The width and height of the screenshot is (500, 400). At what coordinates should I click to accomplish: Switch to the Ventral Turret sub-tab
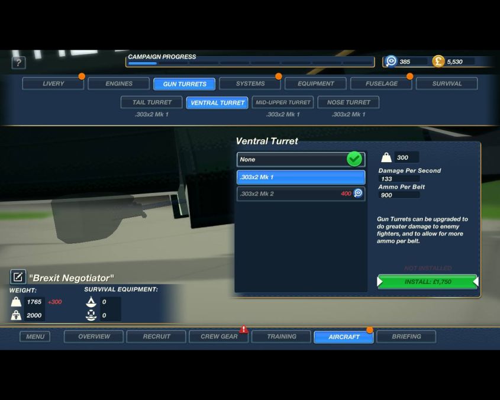tap(217, 103)
